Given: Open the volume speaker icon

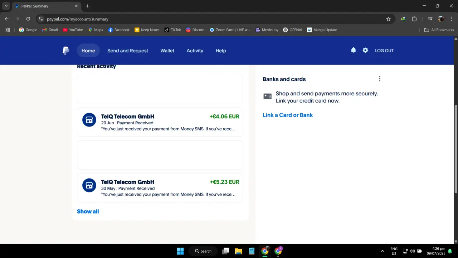Looking at the screenshot, I should tap(412, 251).
